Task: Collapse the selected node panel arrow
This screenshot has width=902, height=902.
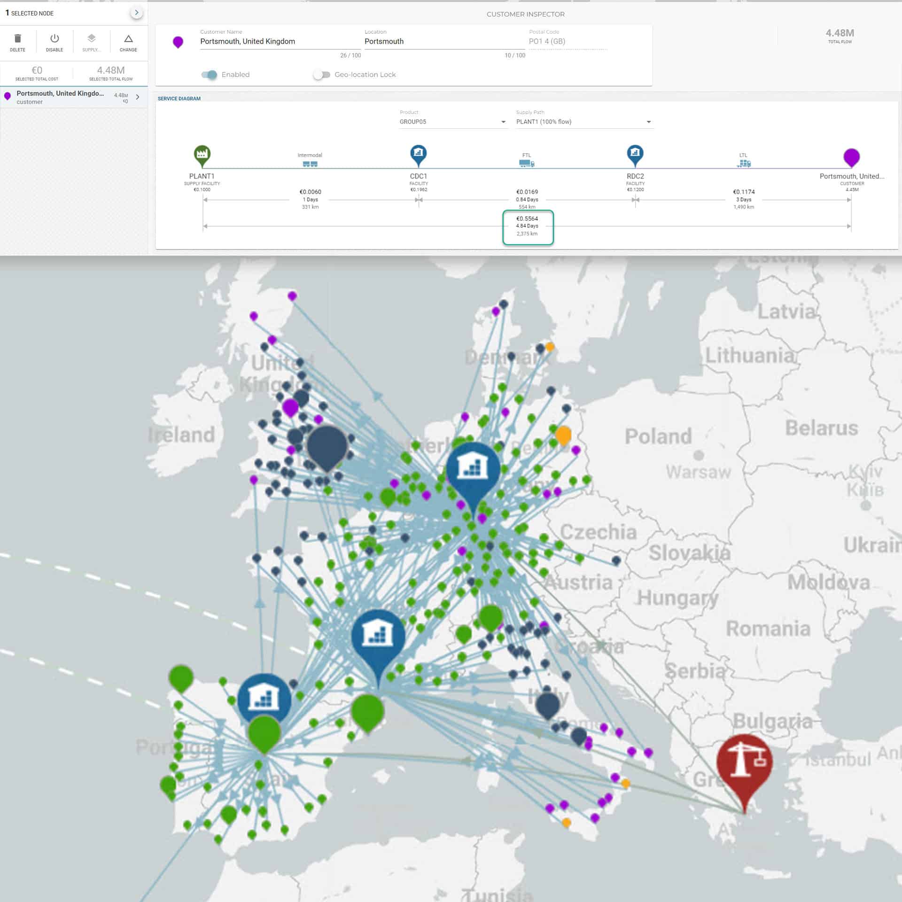Action: [x=136, y=13]
